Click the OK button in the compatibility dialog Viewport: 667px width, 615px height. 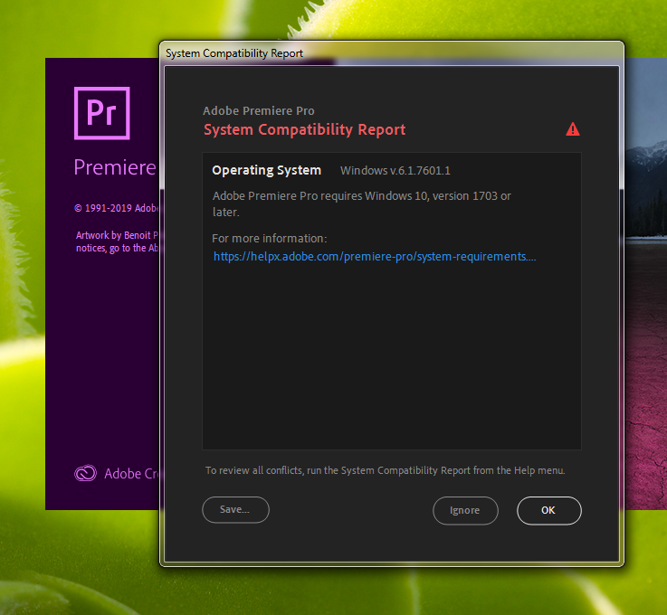[548, 510]
